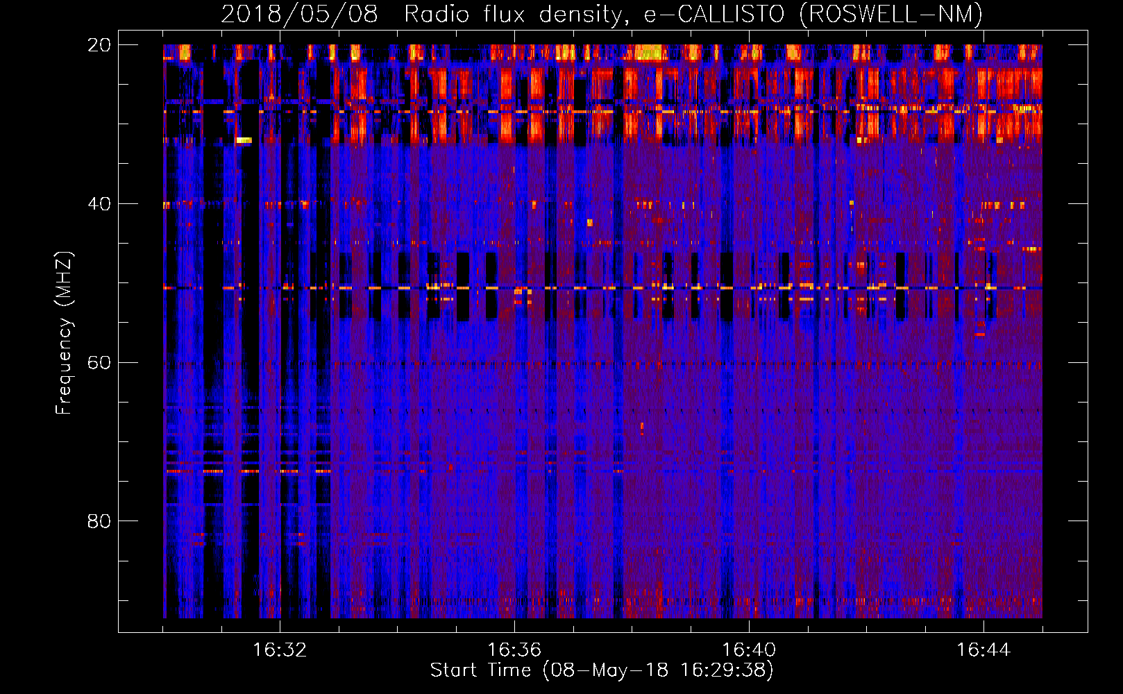
Task: Click the 2018/05/08 date in the title
Action: point(299,15)
